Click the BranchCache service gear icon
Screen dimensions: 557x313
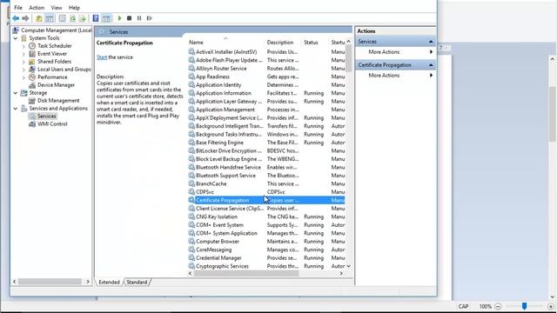(x=191, y=183)
